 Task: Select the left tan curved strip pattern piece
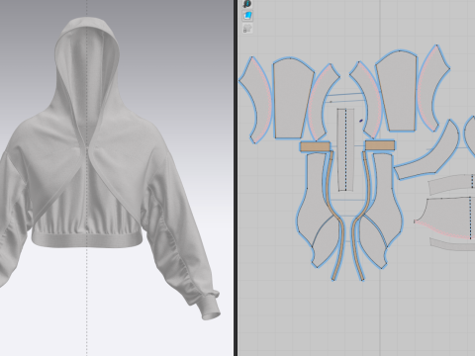click(x=335, y=215)
